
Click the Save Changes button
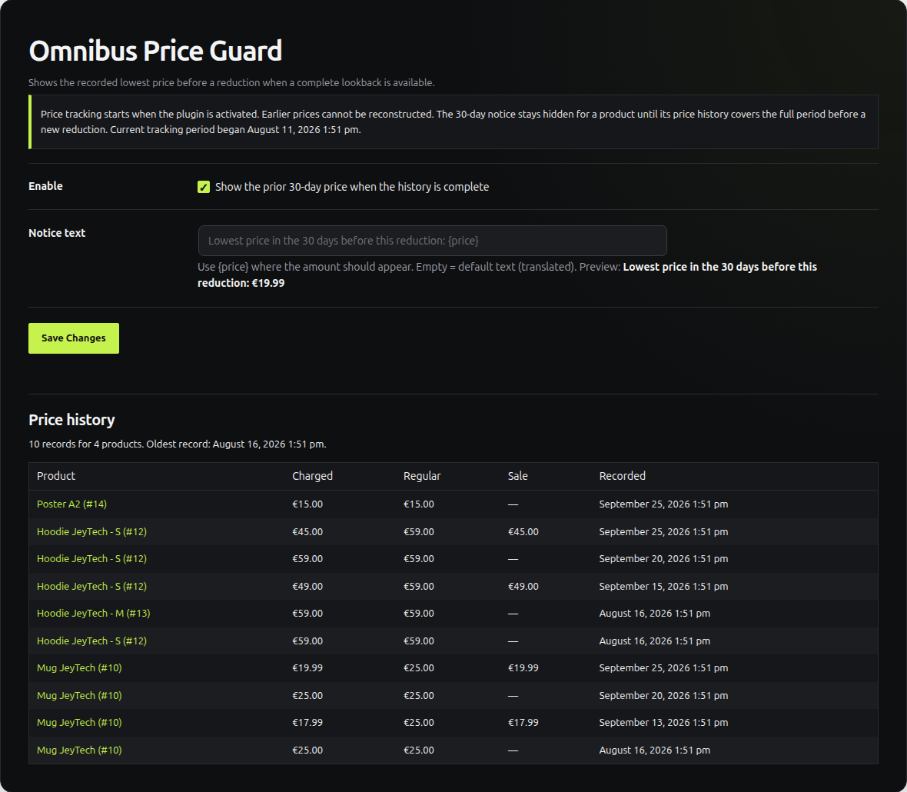(x=74, y=338)
